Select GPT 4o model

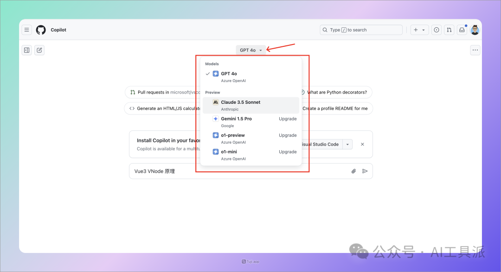click(251, 77)
